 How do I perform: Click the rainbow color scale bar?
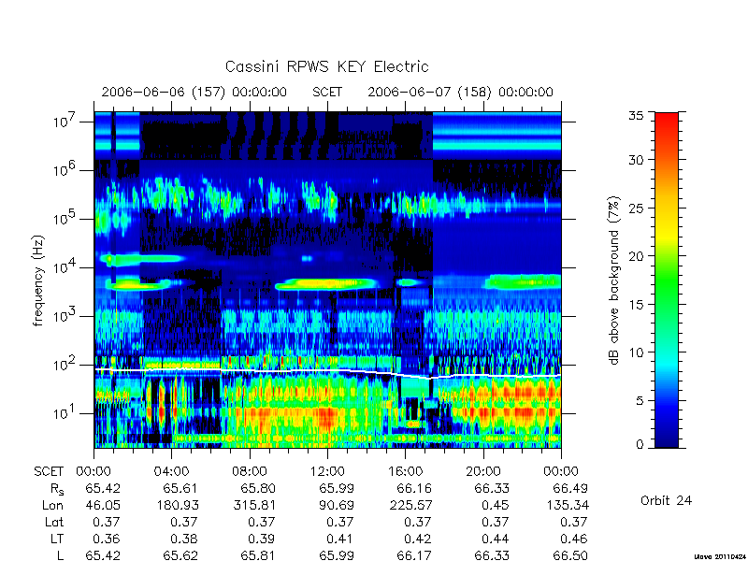click(667, 280)
